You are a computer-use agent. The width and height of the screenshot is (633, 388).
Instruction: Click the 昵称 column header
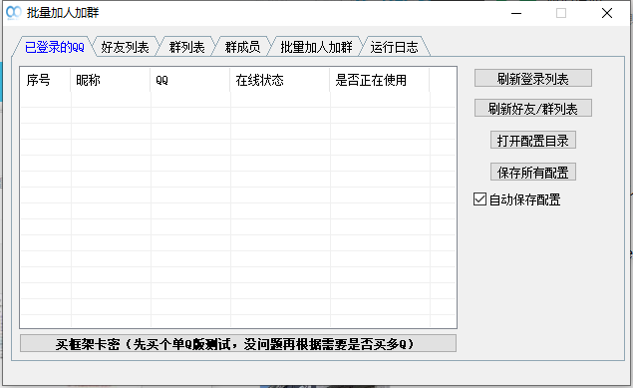tap(111, 80)
